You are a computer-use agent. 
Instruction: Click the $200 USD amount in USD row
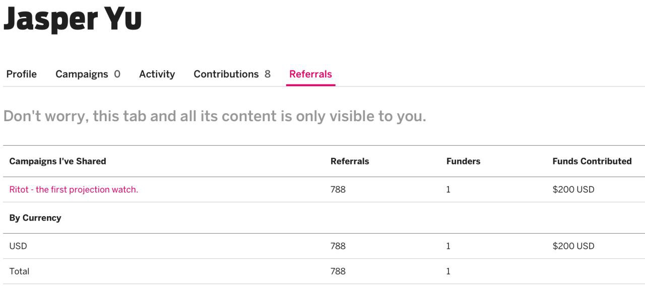(573, 246)
